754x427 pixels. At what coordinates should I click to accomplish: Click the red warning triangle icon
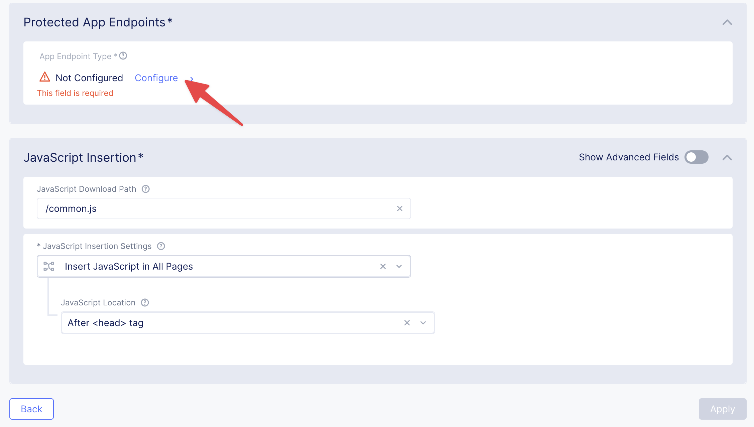[45, 77]
